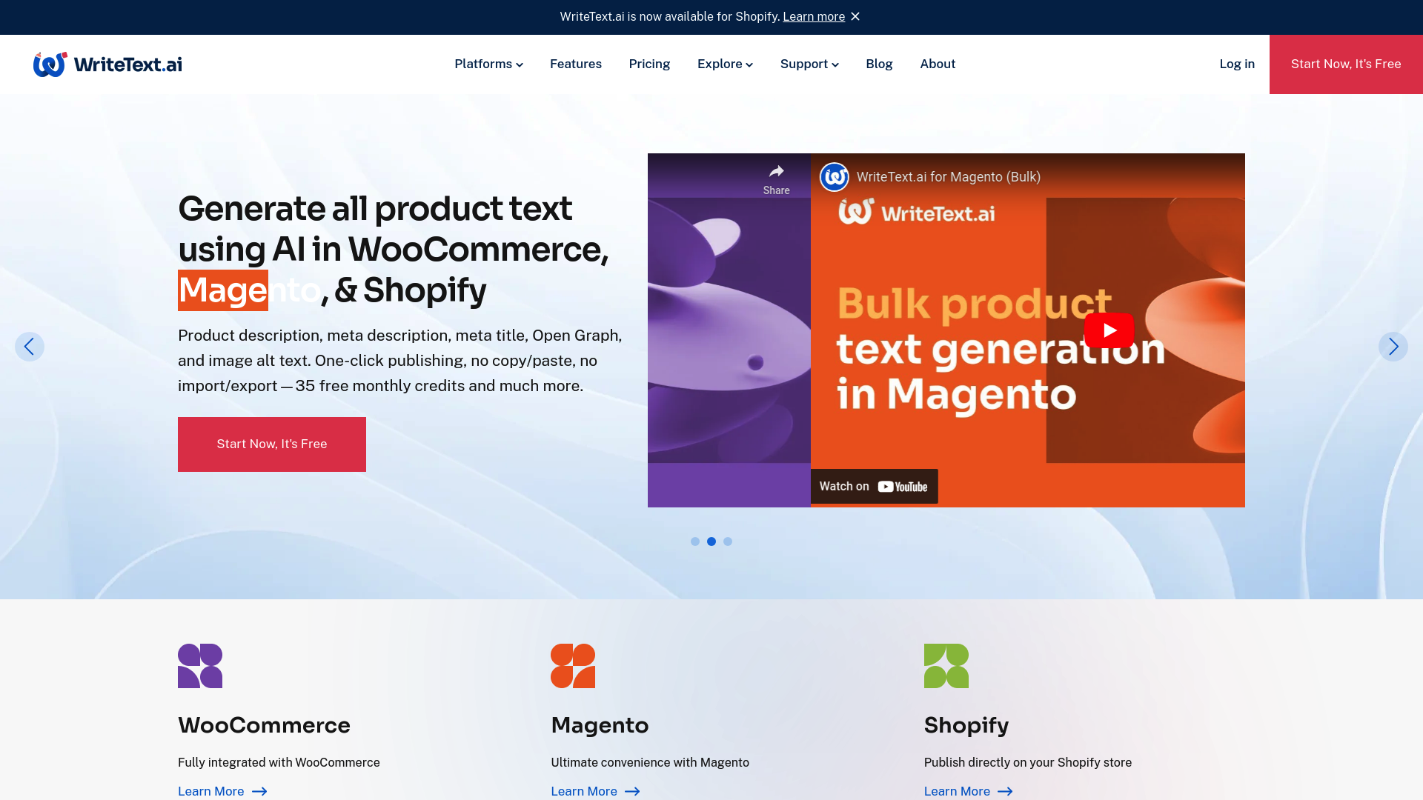The height and width of the screenshot is (800, 1423).
Task: Select the third carousel dot indicator
Action: click(728, 541)
